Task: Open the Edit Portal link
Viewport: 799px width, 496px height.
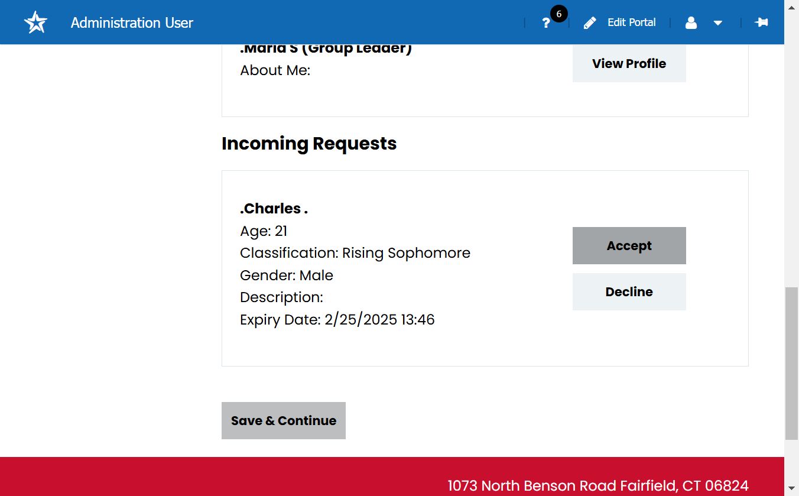Action: tap(632, 22)
